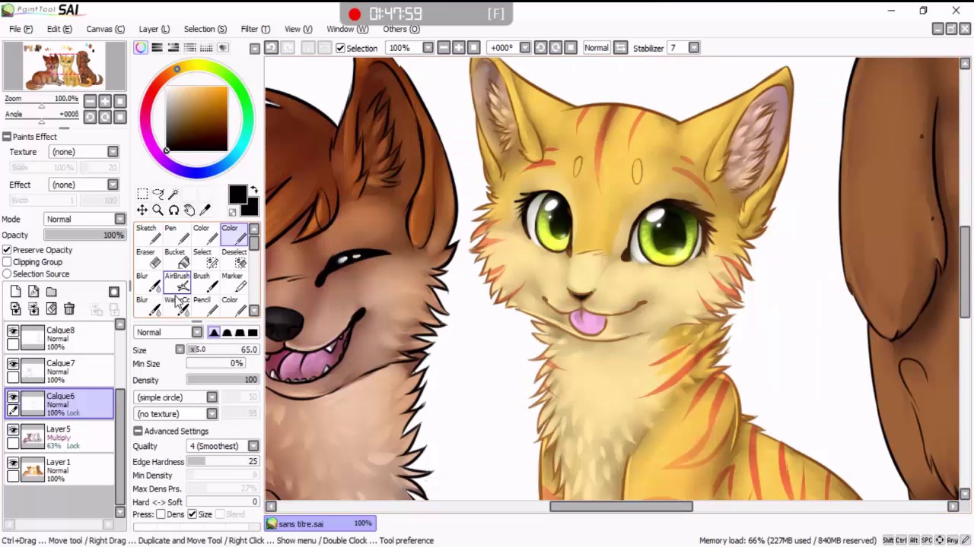Create a new layer folder
974x547 pixels.
[x=51, y=292]
